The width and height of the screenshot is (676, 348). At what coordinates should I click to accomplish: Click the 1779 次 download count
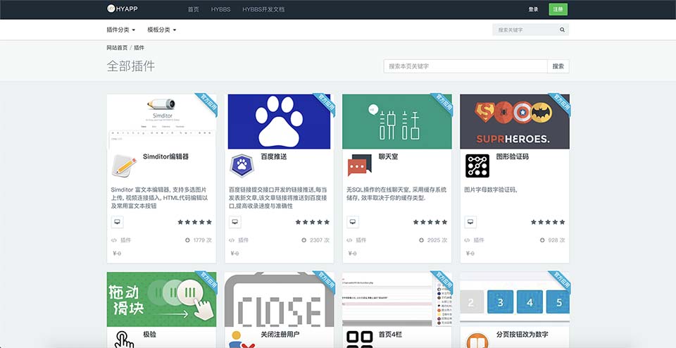199,240
